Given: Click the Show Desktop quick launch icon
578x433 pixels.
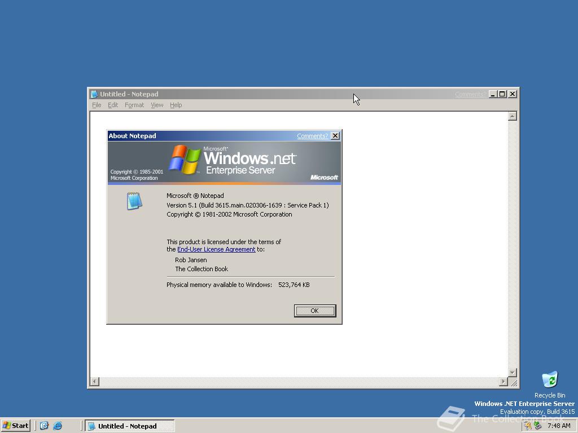Looking at the screenshot, I should 44,426.
